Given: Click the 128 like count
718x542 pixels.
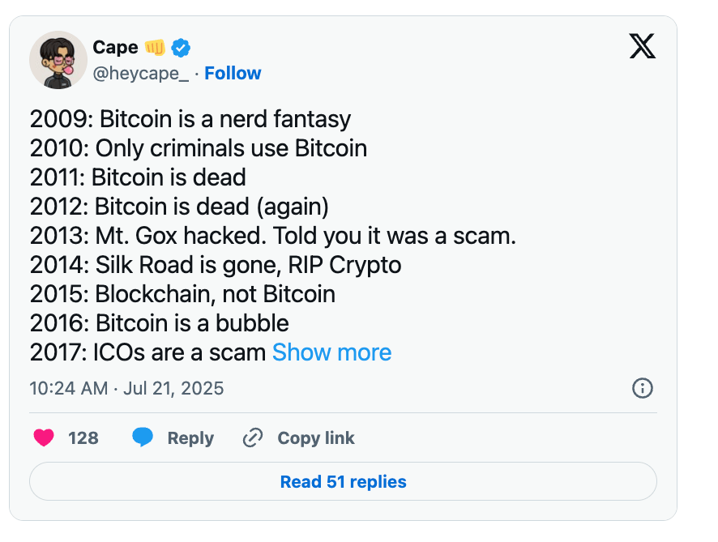Looking at the screenshot, I should click(84, 437).
